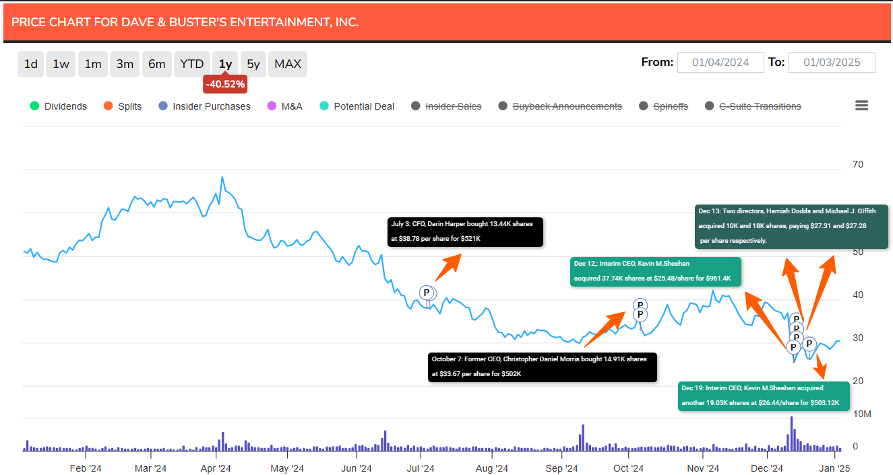Enable C-Suite Transitions series

tap(753, 106)
